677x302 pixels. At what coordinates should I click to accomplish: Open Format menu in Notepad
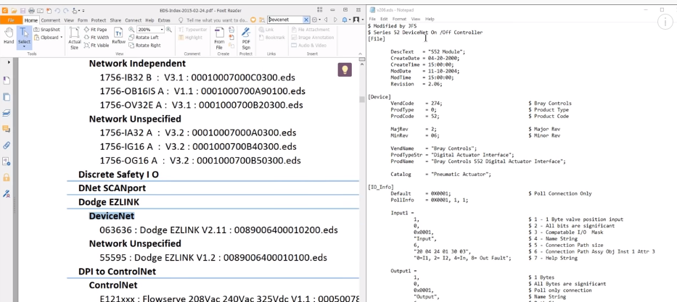(399, 19)
